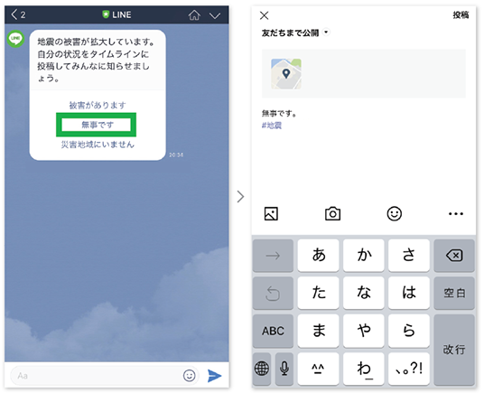Screen dimensions: 484x393
Task: Tap the back arrow in LINE chat header
Action: [14, 14]
